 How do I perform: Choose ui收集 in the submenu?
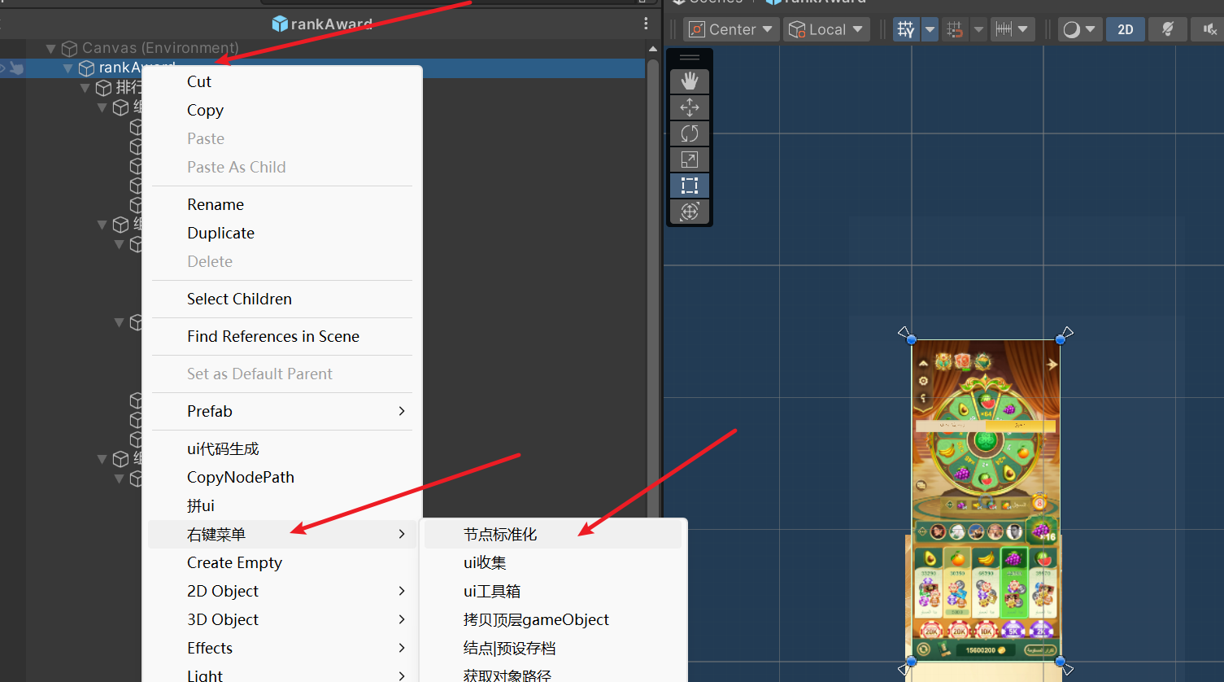(553, 562)
